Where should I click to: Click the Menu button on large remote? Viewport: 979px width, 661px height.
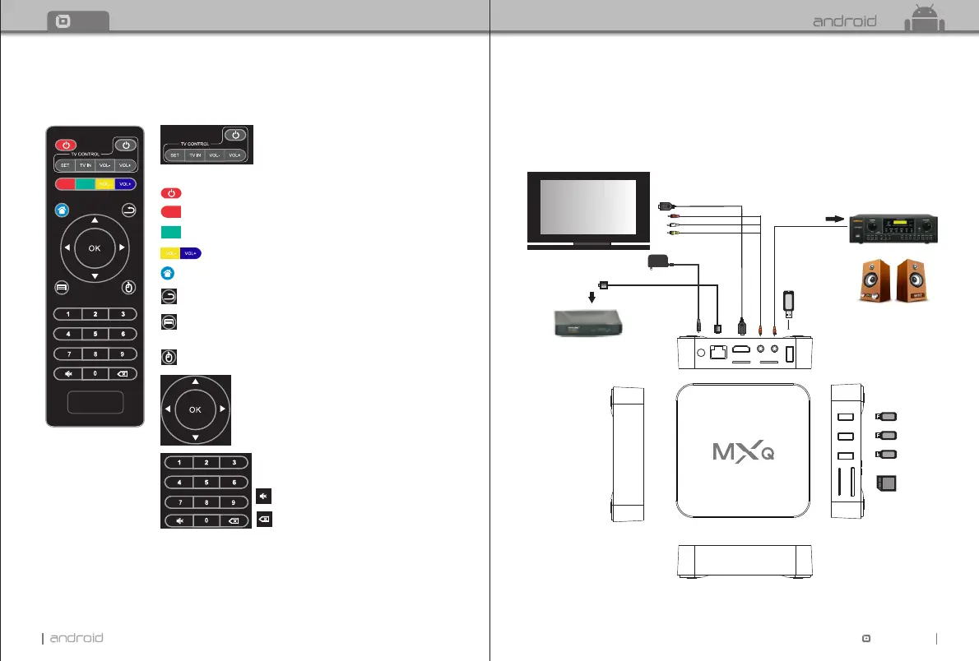(61, 288)
